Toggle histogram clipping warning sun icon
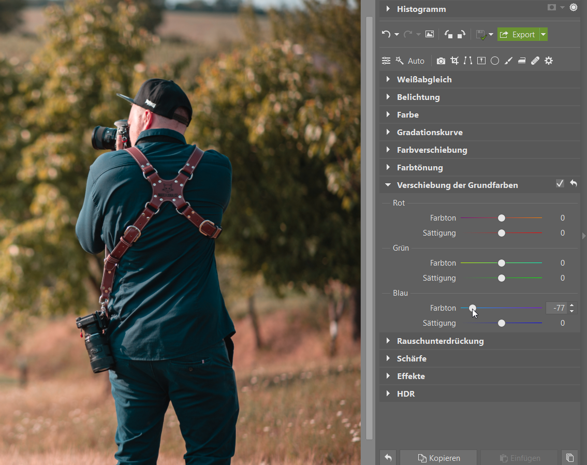 tap(573, 8)
